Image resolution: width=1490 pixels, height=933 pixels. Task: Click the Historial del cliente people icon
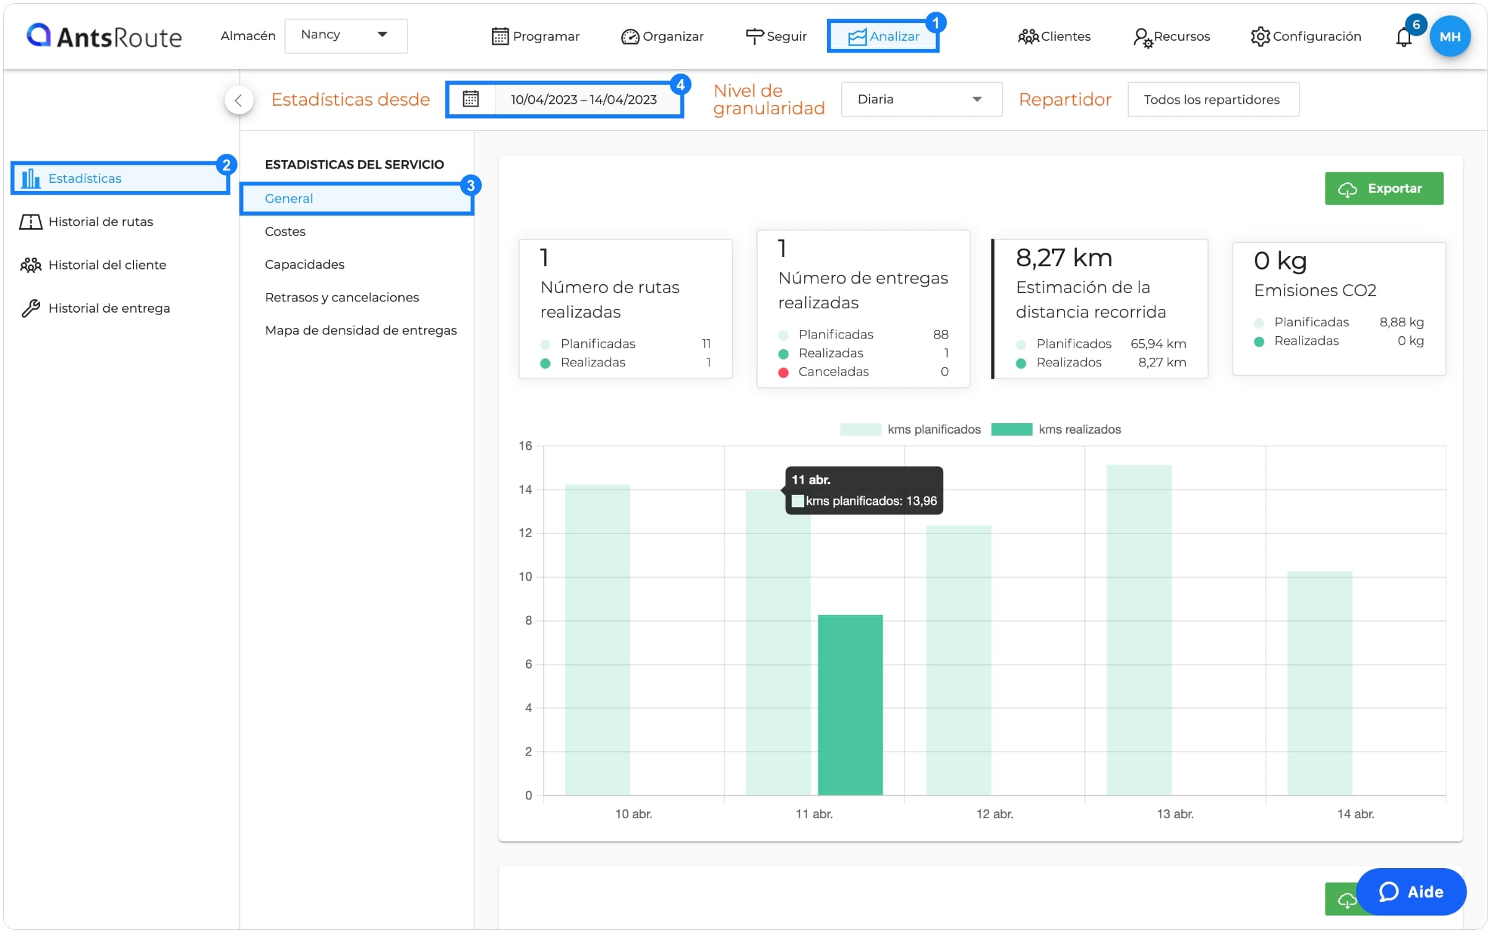coord(30,265)
